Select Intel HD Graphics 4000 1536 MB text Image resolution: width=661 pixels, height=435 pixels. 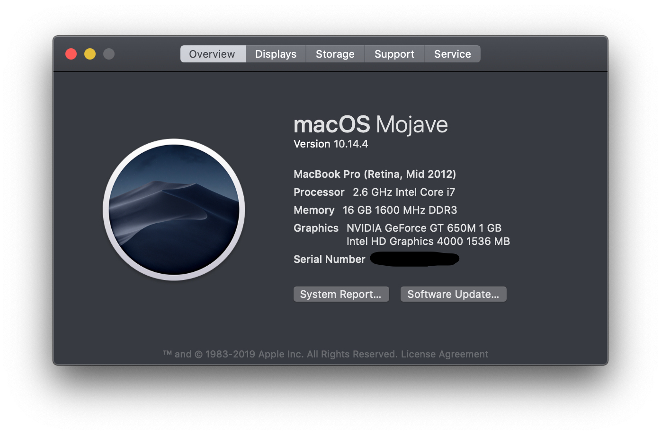point(428,241)
